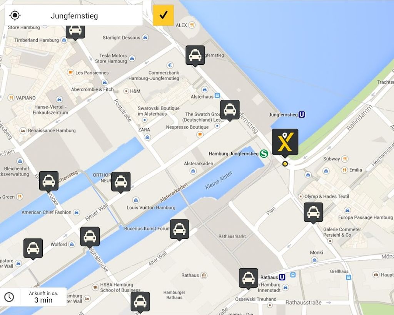Confirm pickup with yellow checkmark button
The image size is (394, 315).
click(x=163, y=15)
